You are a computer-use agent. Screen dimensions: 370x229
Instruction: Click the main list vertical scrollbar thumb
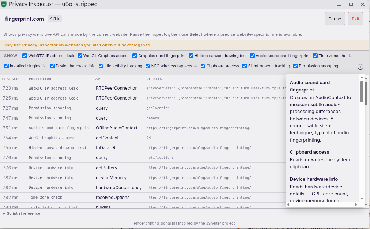(x=366, y=93)
